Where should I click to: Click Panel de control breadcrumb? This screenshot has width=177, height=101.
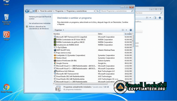point(46,11)
